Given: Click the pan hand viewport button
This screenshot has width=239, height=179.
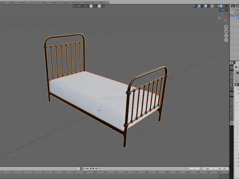Looking at the screenshot, I should tap(226, 31).
